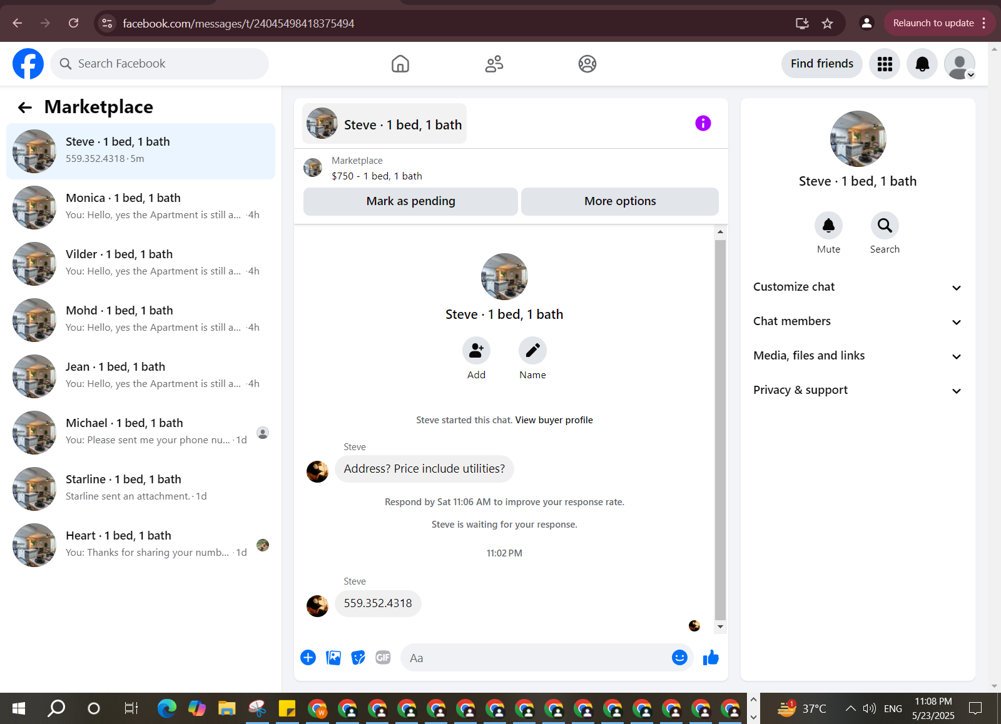The image size is (1001, 724).
Task: Mute the Steve conversation
Action: [828, 226]
